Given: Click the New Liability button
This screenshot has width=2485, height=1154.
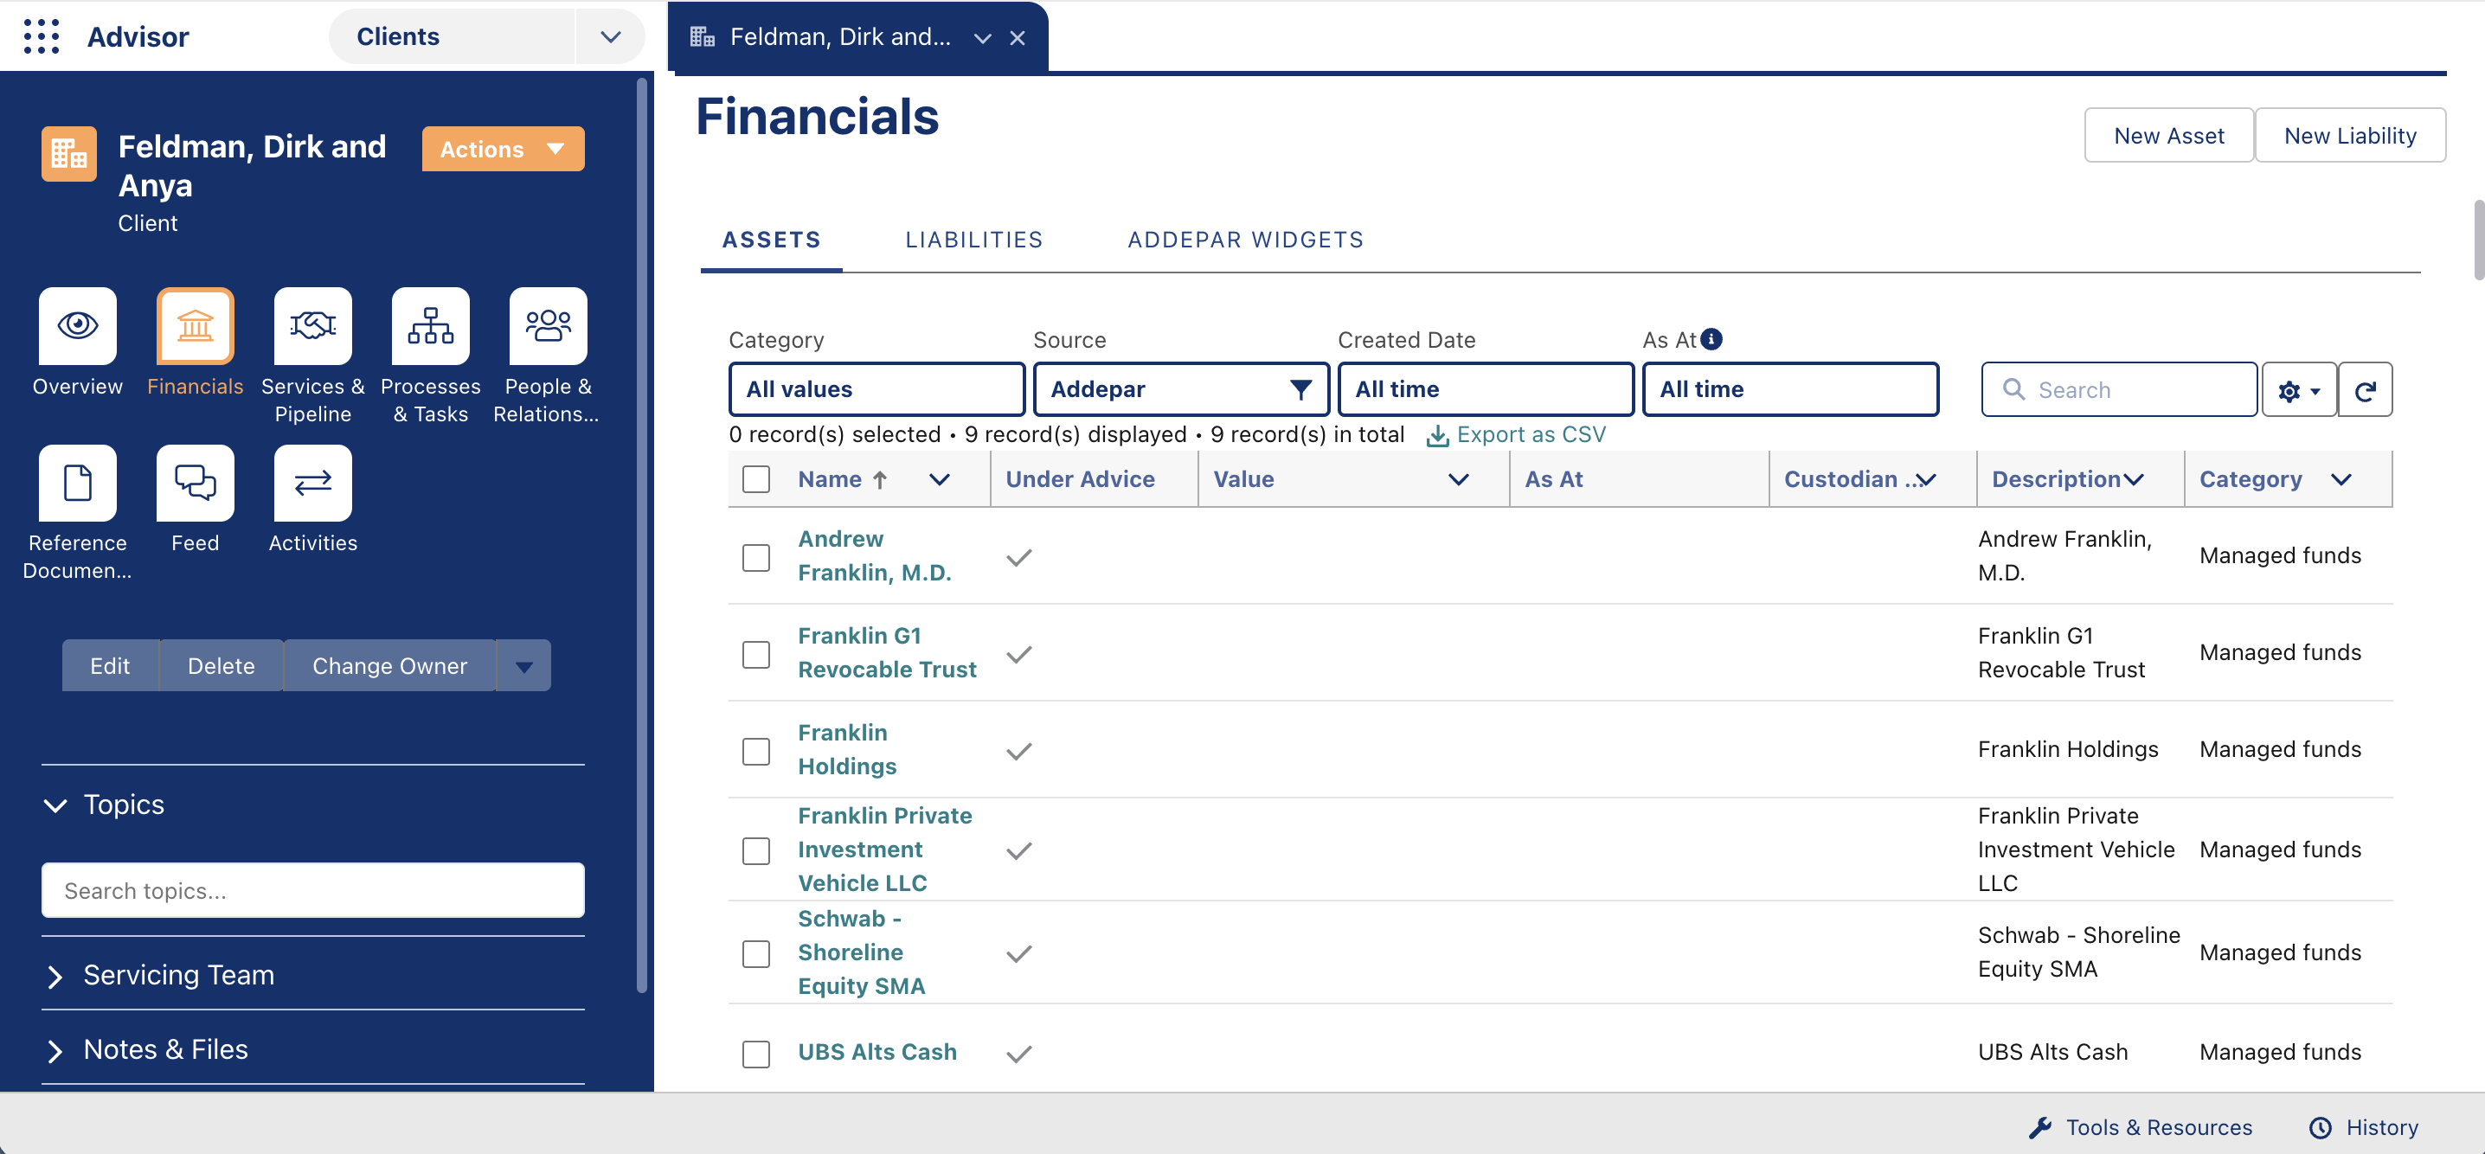Looking at the screenshot, I should tap(2350, 136).
